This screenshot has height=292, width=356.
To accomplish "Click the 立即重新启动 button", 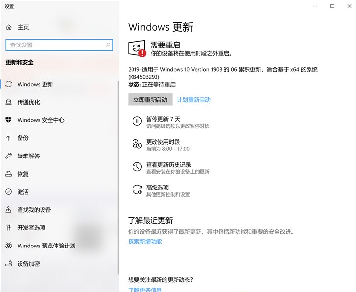I will click(150, 99).
